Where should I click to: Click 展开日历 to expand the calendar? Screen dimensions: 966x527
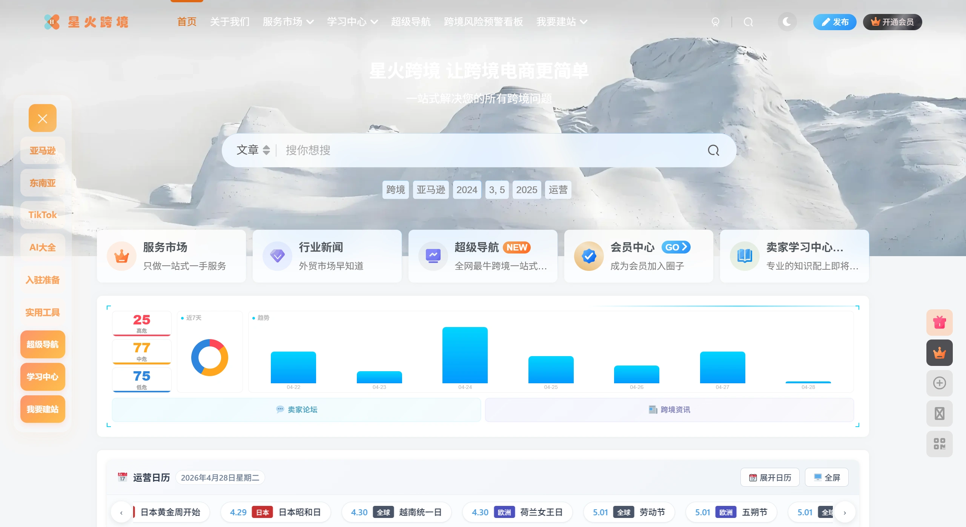[x=770, y=477]
